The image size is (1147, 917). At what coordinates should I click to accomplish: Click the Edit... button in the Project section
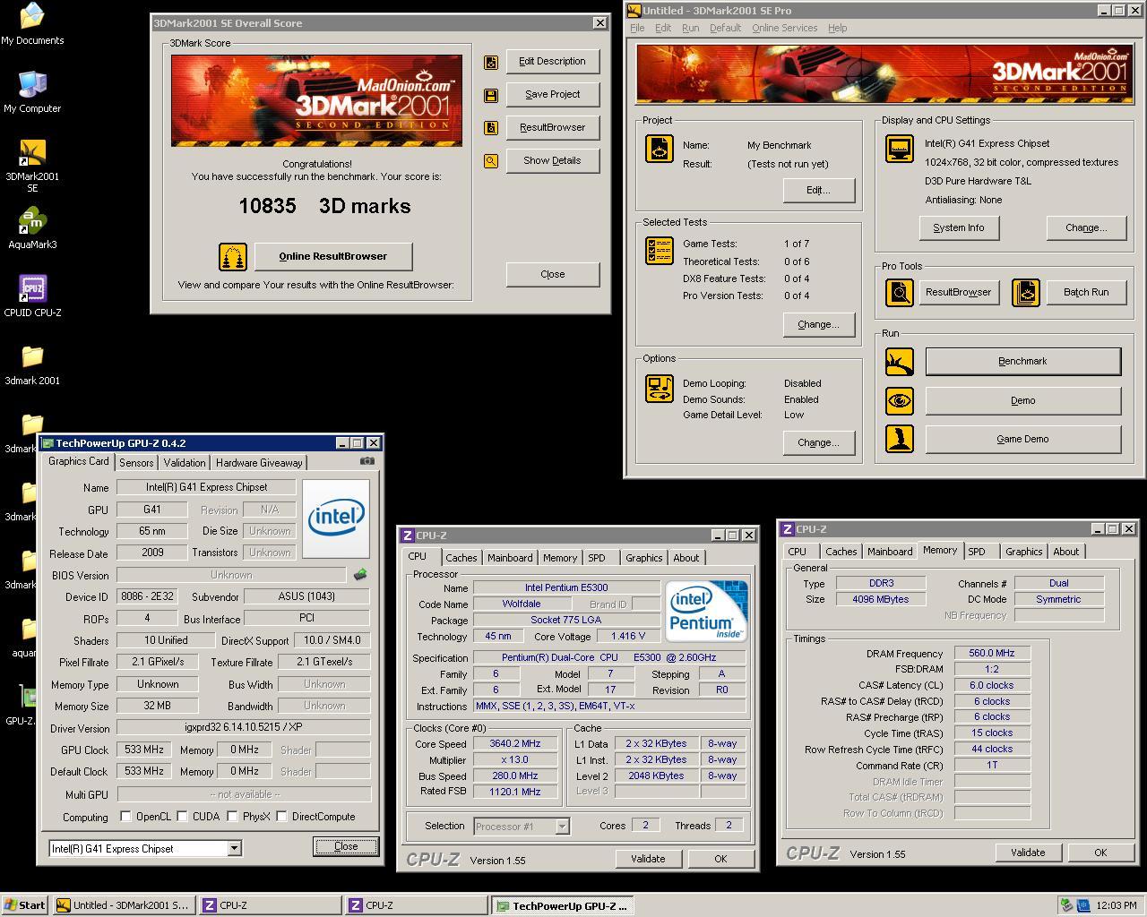(x=818, y=190)
